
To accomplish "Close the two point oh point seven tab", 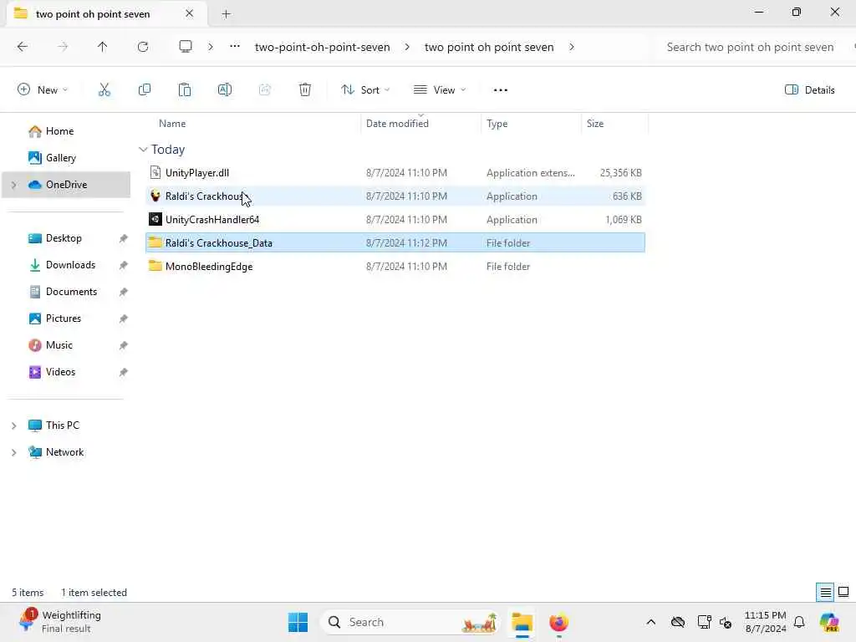I will point(190,13).
